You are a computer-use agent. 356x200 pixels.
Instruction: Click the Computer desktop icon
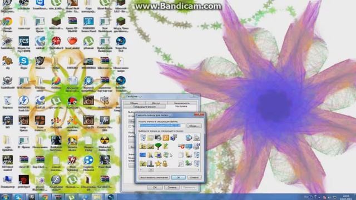(7, 180)
